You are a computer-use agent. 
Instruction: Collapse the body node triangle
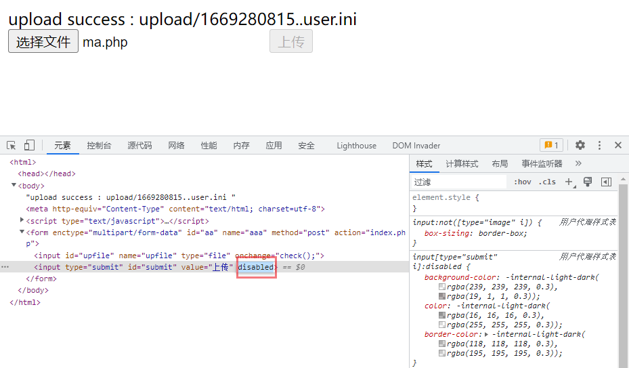pos(14,185)
